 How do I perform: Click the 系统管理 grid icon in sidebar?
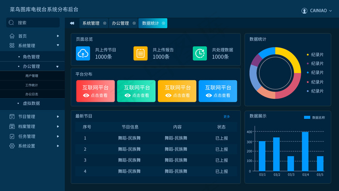pyautogui.click(x=12, y=46)
